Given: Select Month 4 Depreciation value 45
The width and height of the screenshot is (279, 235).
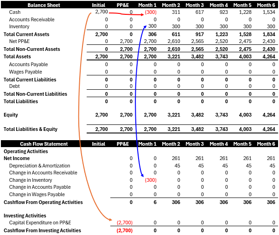Looking at the screenshot, I should click(x=225, y=166).
